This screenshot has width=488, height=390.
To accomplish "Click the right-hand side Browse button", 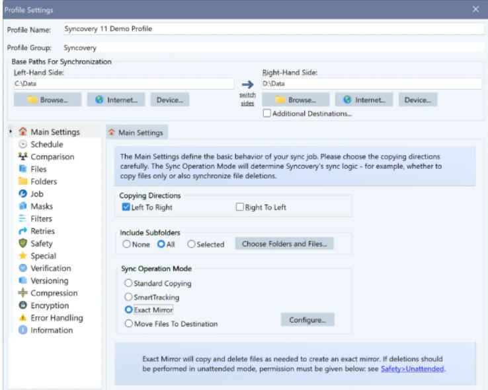I will (296, 100).
